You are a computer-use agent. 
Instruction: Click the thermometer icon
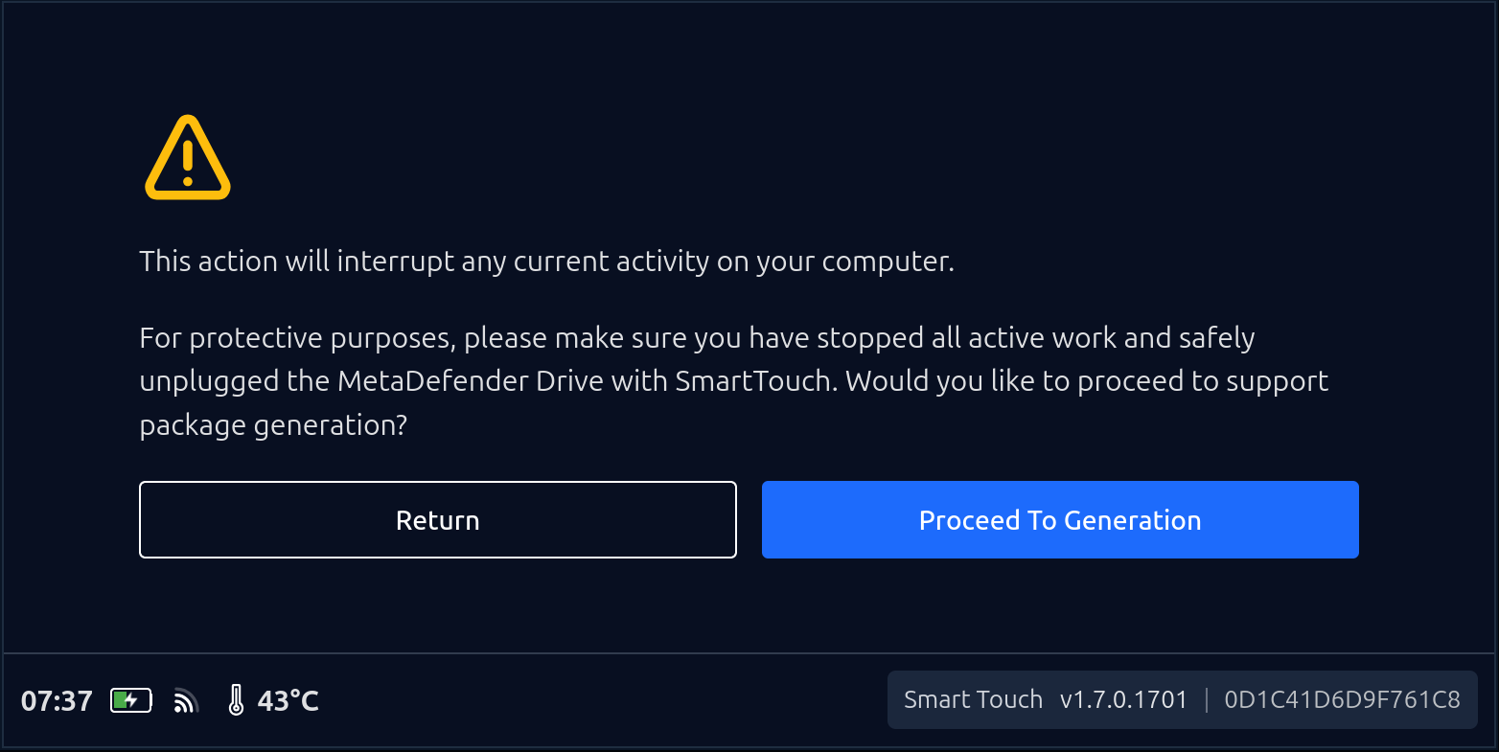pyautogui.click(x=236, y=701)
